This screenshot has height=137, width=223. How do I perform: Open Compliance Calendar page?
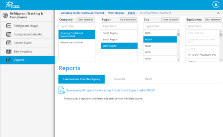[27, 34]
